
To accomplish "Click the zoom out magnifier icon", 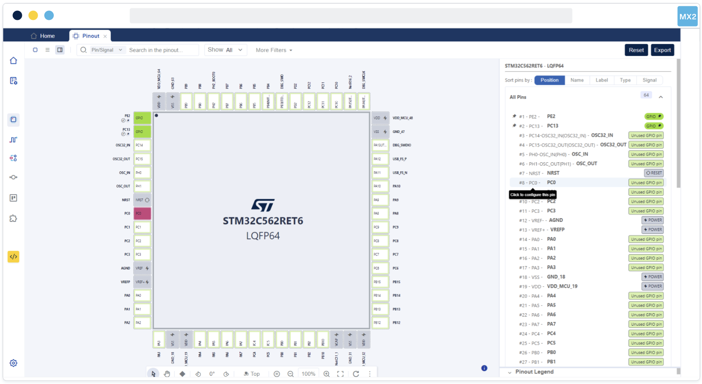I will [291, 374].
